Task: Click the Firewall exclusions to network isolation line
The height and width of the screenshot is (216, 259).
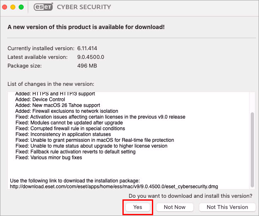Action: (66, 111)
